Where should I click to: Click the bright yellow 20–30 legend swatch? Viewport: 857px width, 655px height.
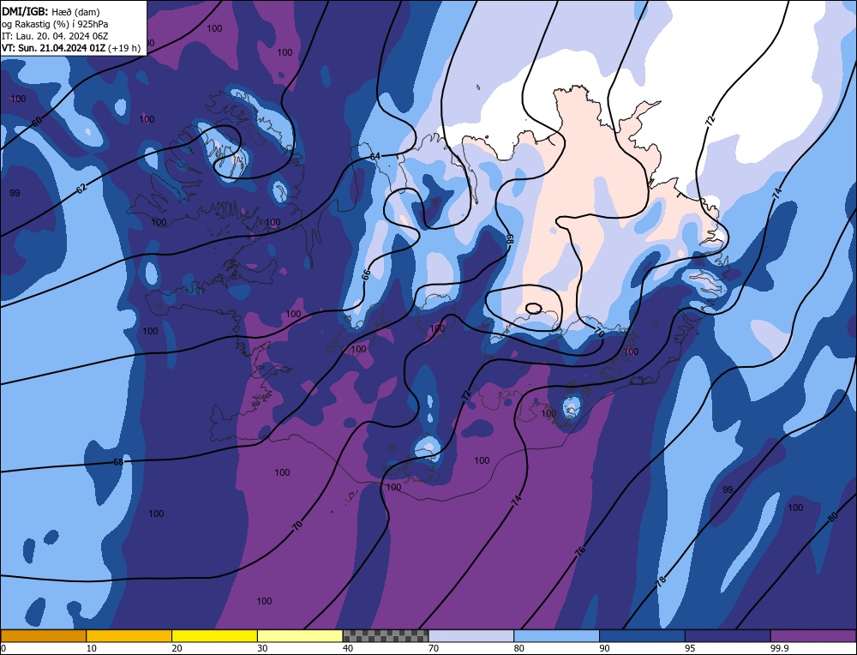pyautogui.click(x=214, y=636)
